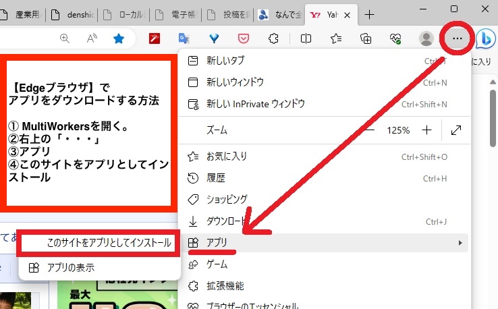The height and width of the screenshot is (309, 498).
Task: Toggle split screen icon
Action: pos(306,38)
